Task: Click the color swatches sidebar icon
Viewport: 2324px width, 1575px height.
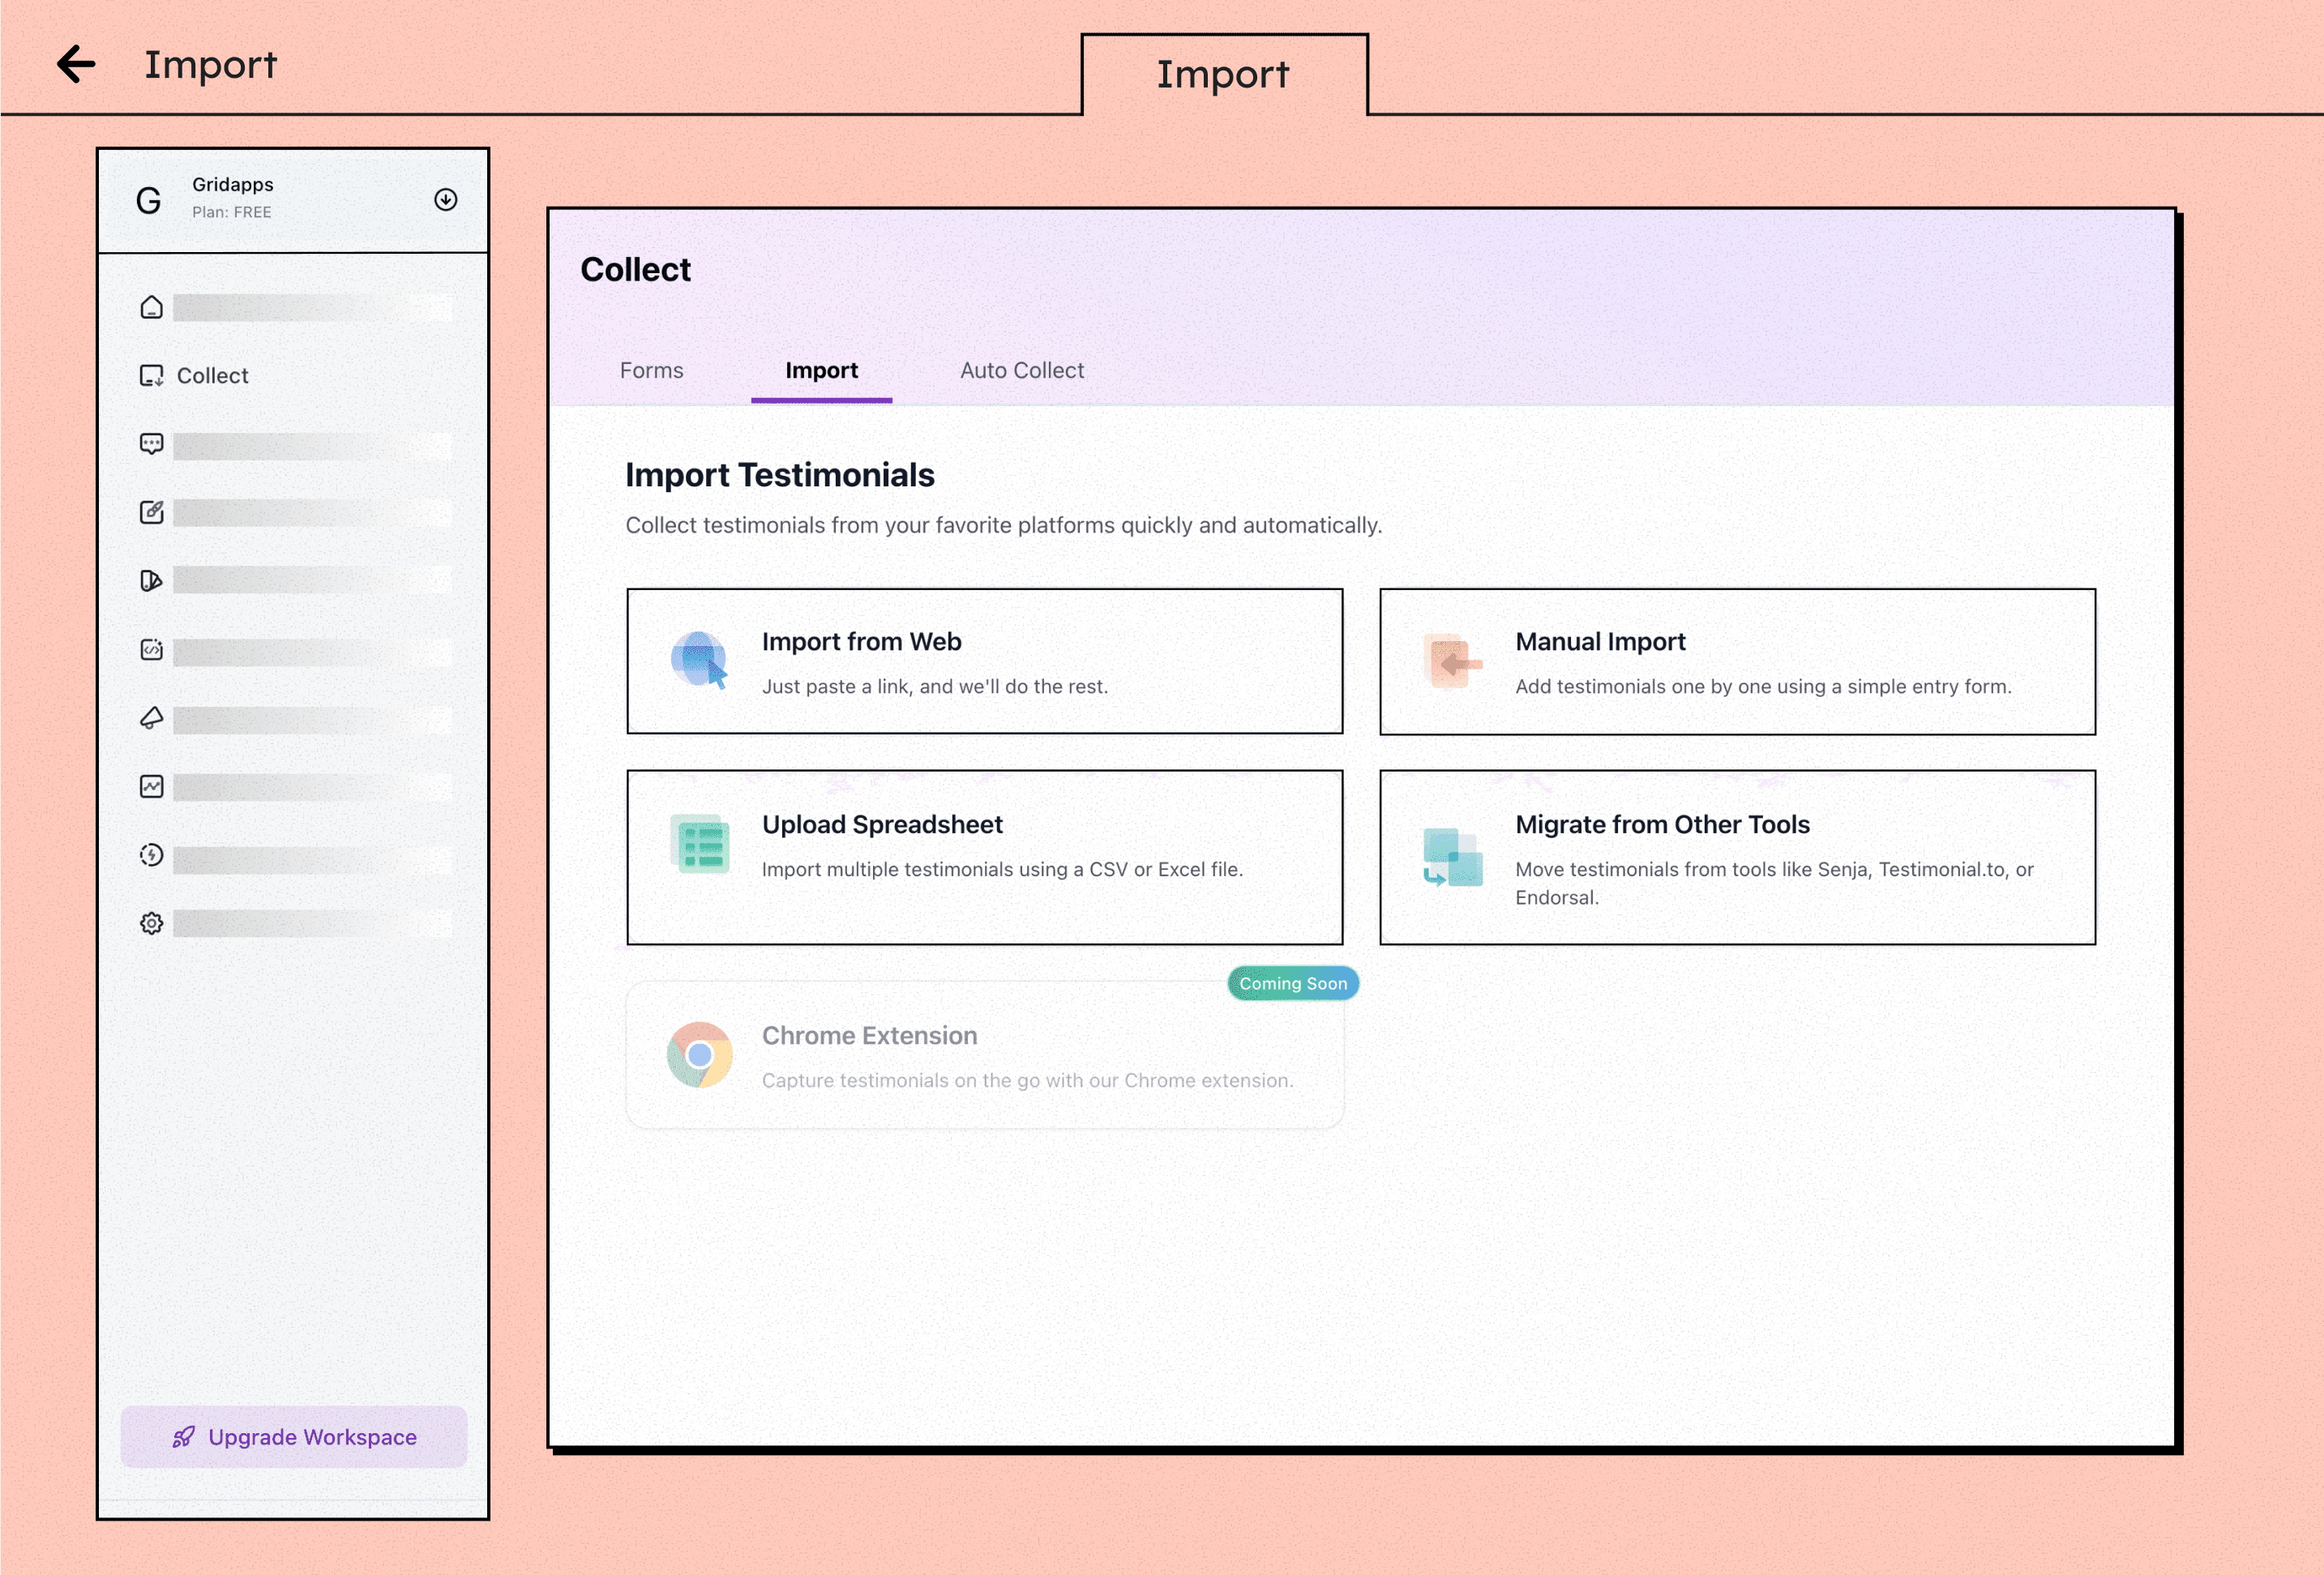Action: coord(151,580)
